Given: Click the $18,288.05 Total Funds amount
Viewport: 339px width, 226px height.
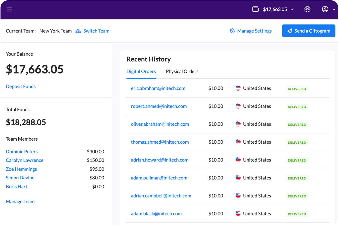Looking at the screenshot, I should [26, 122].
